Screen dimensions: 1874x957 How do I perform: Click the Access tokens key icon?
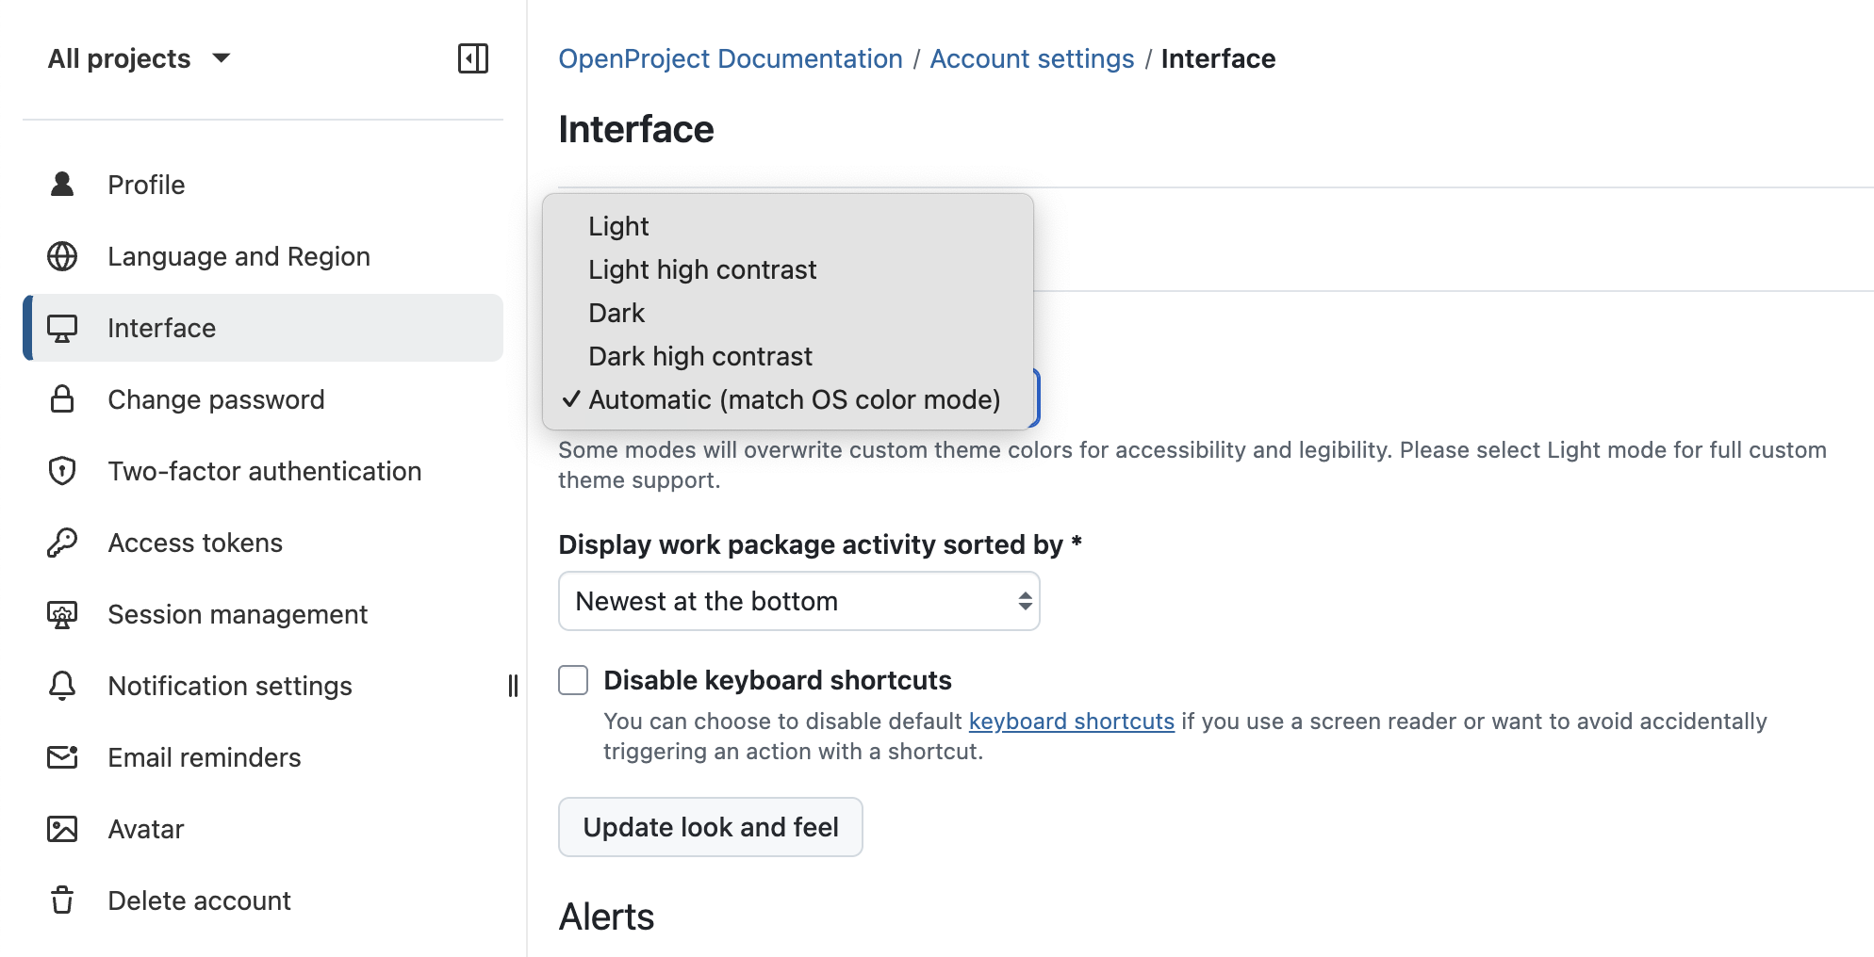62,543
